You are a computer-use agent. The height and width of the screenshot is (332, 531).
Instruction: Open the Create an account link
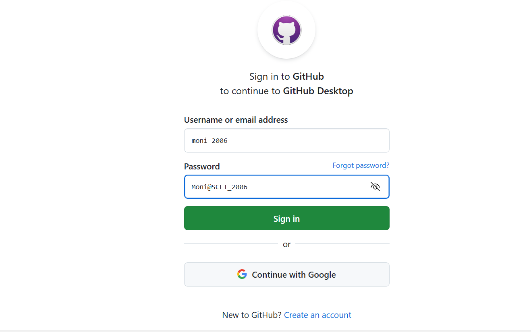coord(317,315)
